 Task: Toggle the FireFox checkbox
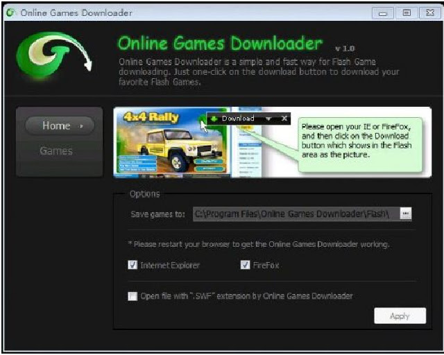point(245,265)
